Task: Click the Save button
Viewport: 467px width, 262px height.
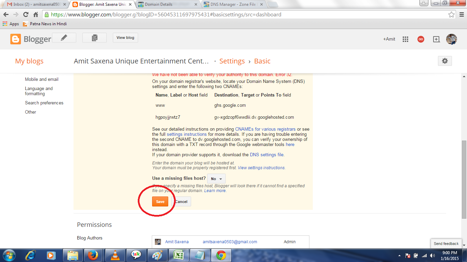Action: 160,202
